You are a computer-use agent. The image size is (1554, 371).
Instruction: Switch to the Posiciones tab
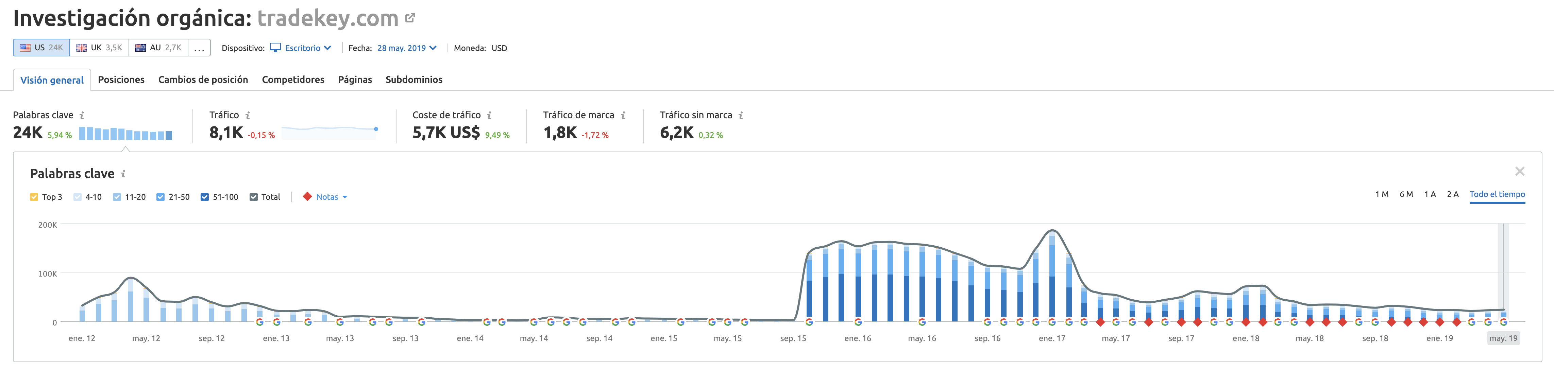pos(121,79)
